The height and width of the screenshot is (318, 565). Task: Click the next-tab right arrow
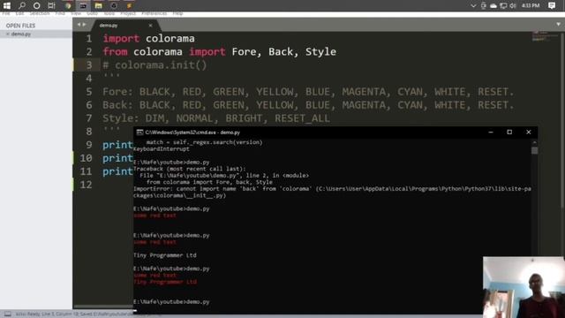[x=85, y=25]
